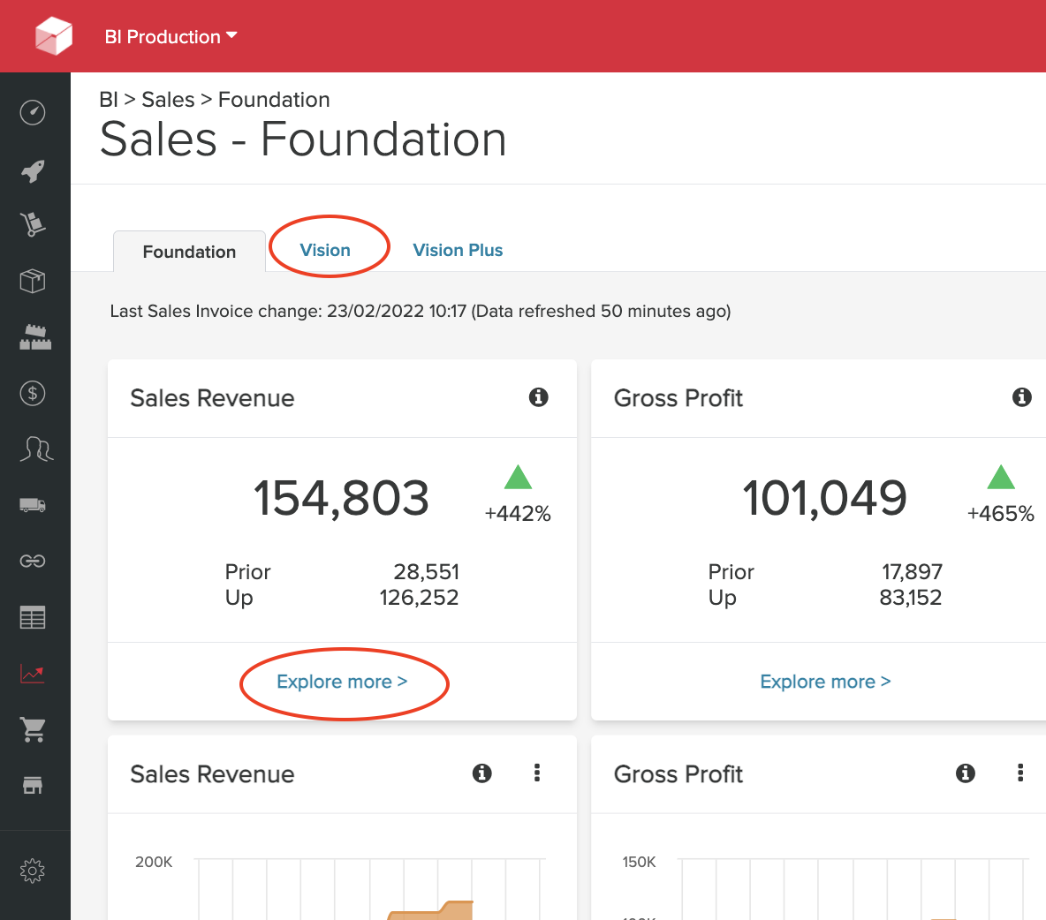Open the storefront sidebar icon
Image resolution: width=1046 pixels, height=920 pixels.
pos(33,785)
